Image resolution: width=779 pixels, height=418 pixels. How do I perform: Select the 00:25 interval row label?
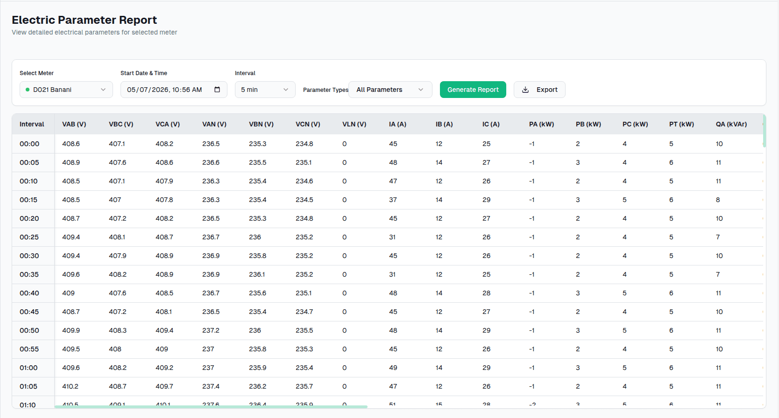(x=29, y=237)
